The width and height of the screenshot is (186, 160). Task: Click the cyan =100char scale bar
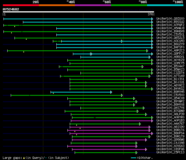tap(134, 158)
